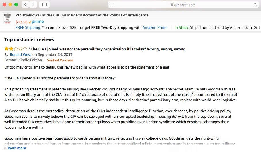Viewport: 261px width, 152px height.
Task: Click the lock icon beside amazon.com
Action: (172, 5)
